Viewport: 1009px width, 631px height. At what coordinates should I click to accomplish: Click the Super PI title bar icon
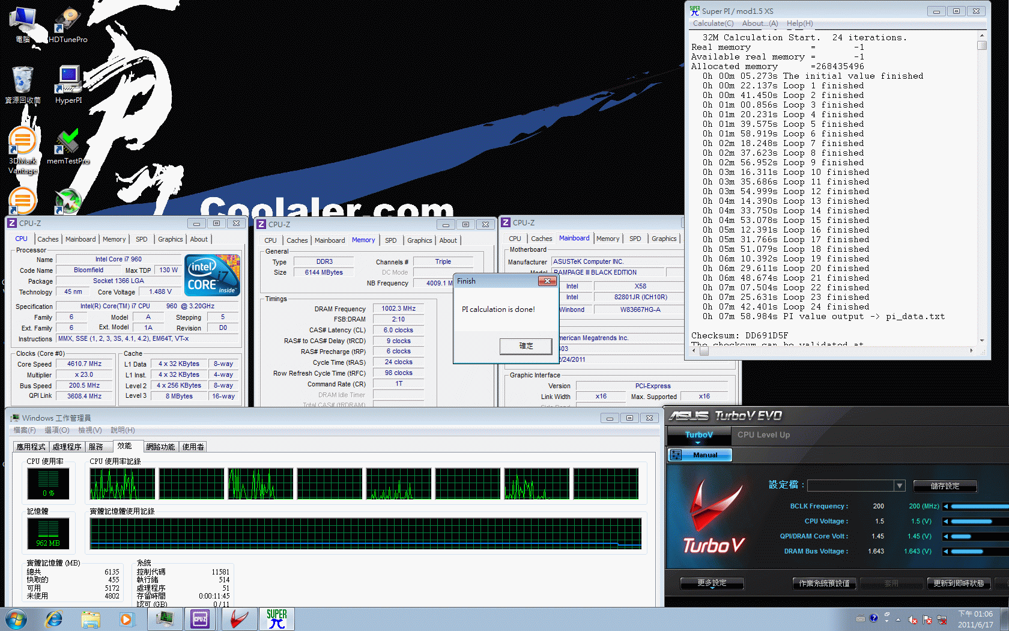(695, 11)
